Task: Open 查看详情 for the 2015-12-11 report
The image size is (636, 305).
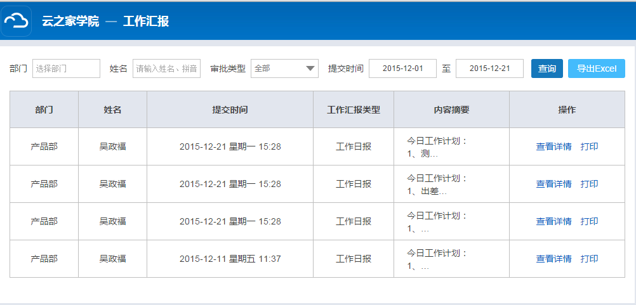Action: click(553, 259)
